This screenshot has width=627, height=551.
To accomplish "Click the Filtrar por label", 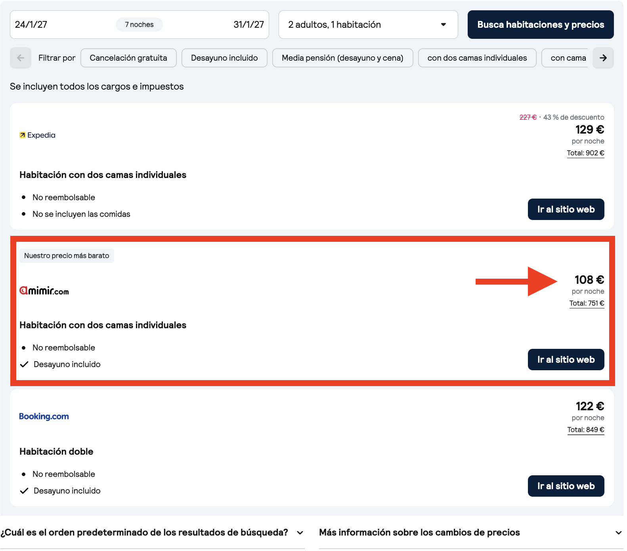I will tap(57, 58).
